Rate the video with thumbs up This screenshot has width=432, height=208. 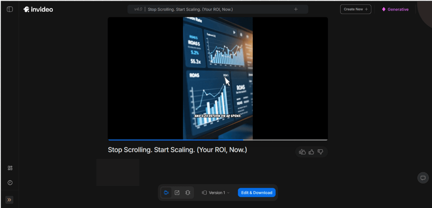311,152
